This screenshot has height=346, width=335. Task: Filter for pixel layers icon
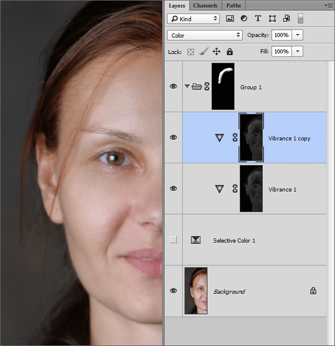[230, 19]
